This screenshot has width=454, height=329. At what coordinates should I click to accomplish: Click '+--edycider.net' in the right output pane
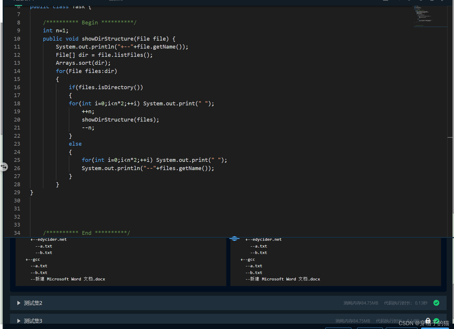(x=263, y=240)
